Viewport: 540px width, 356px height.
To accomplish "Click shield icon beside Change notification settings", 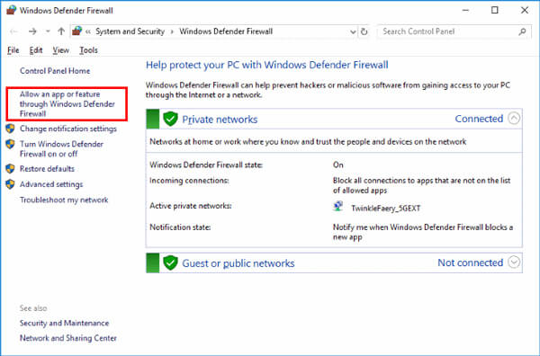I will point(10,129).
